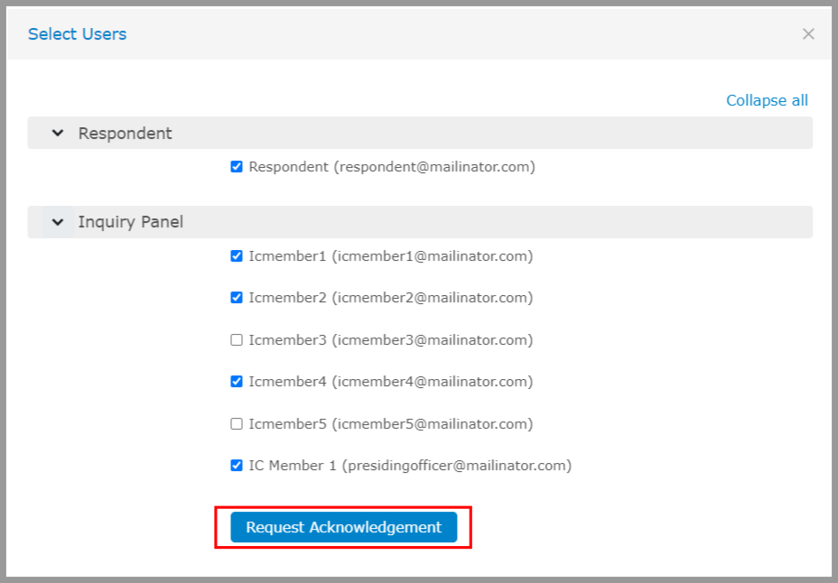Collapse the Inquiry Panel section chevron

point(58,222)
